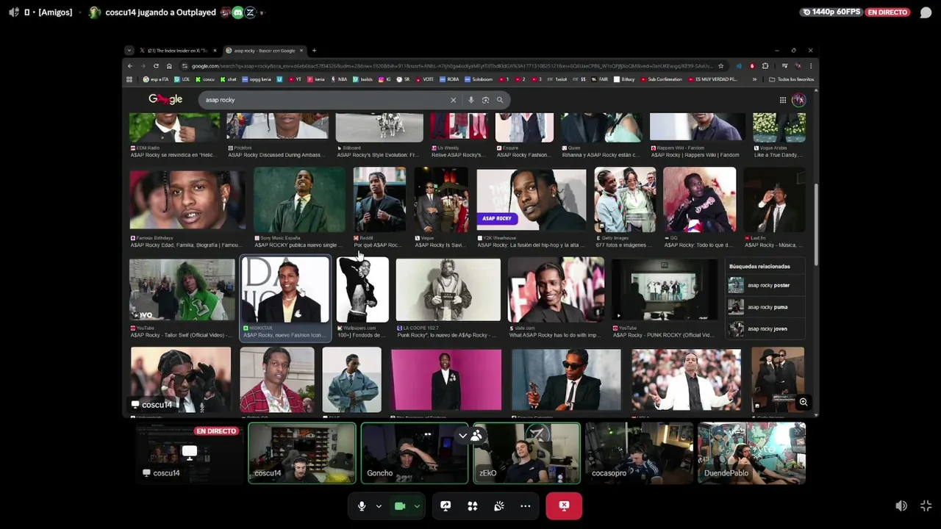The image size is (941, 529).
Task: Expand hidden bookmarks with the double chevron
Action: click(x=754, y=79)
